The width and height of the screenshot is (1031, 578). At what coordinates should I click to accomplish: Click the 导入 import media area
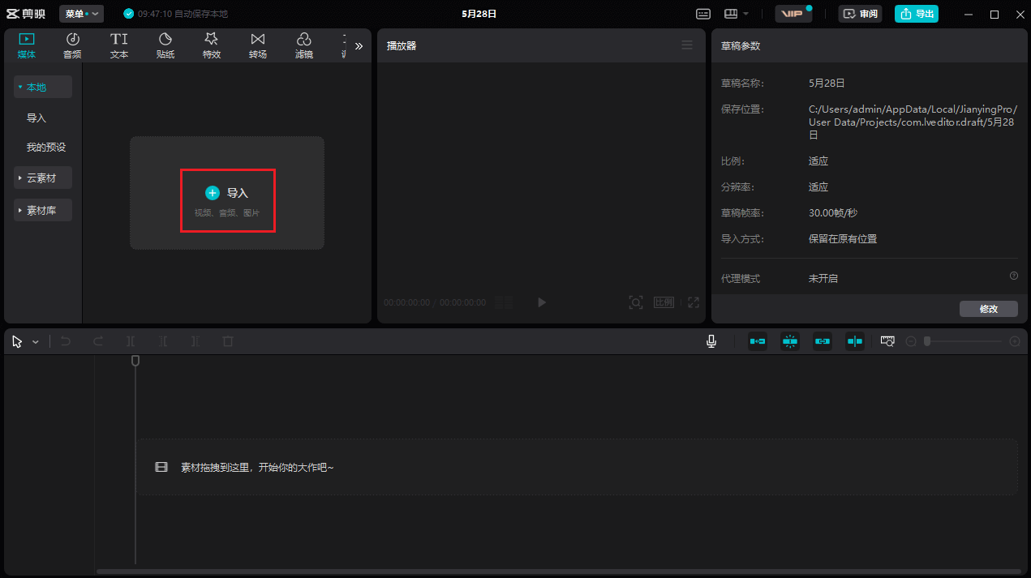coord(228,199)
